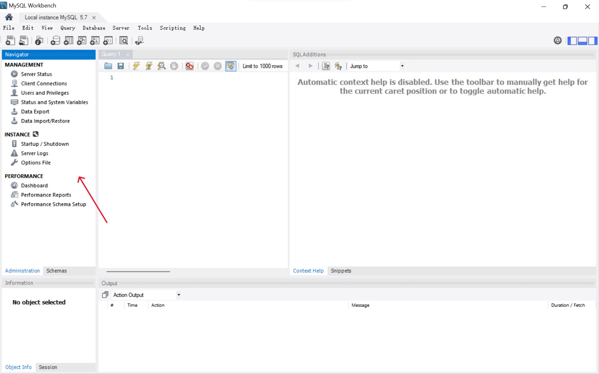Click into the SQL editor line 1

tap(200, 77)
